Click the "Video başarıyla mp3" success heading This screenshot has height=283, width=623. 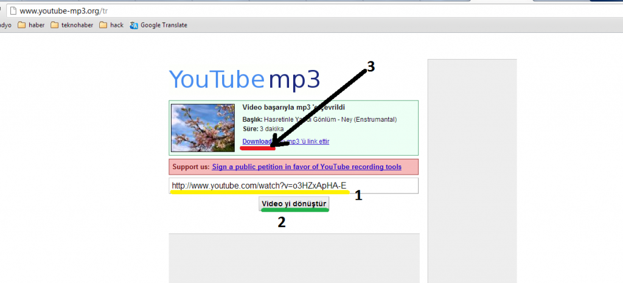294,108
